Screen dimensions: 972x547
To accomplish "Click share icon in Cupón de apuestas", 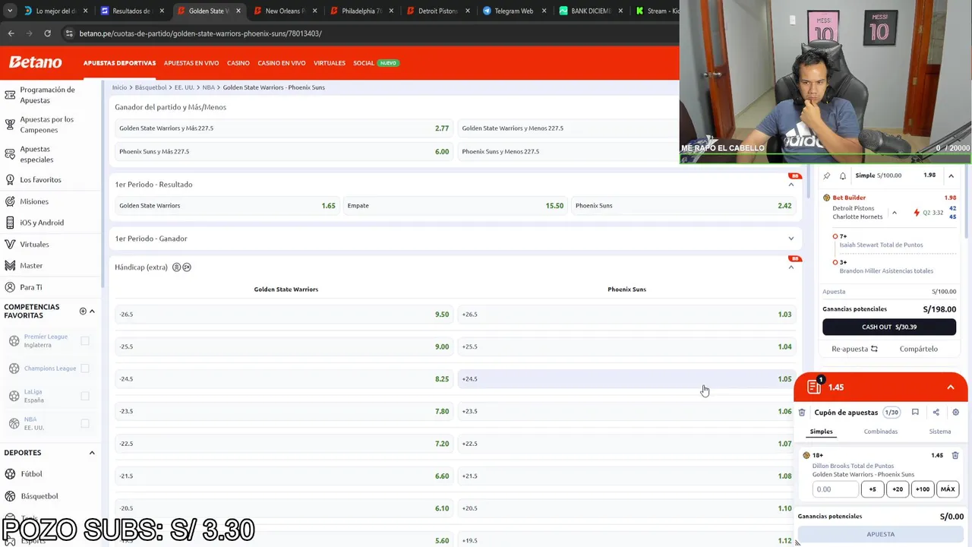I will click(936, 413).
